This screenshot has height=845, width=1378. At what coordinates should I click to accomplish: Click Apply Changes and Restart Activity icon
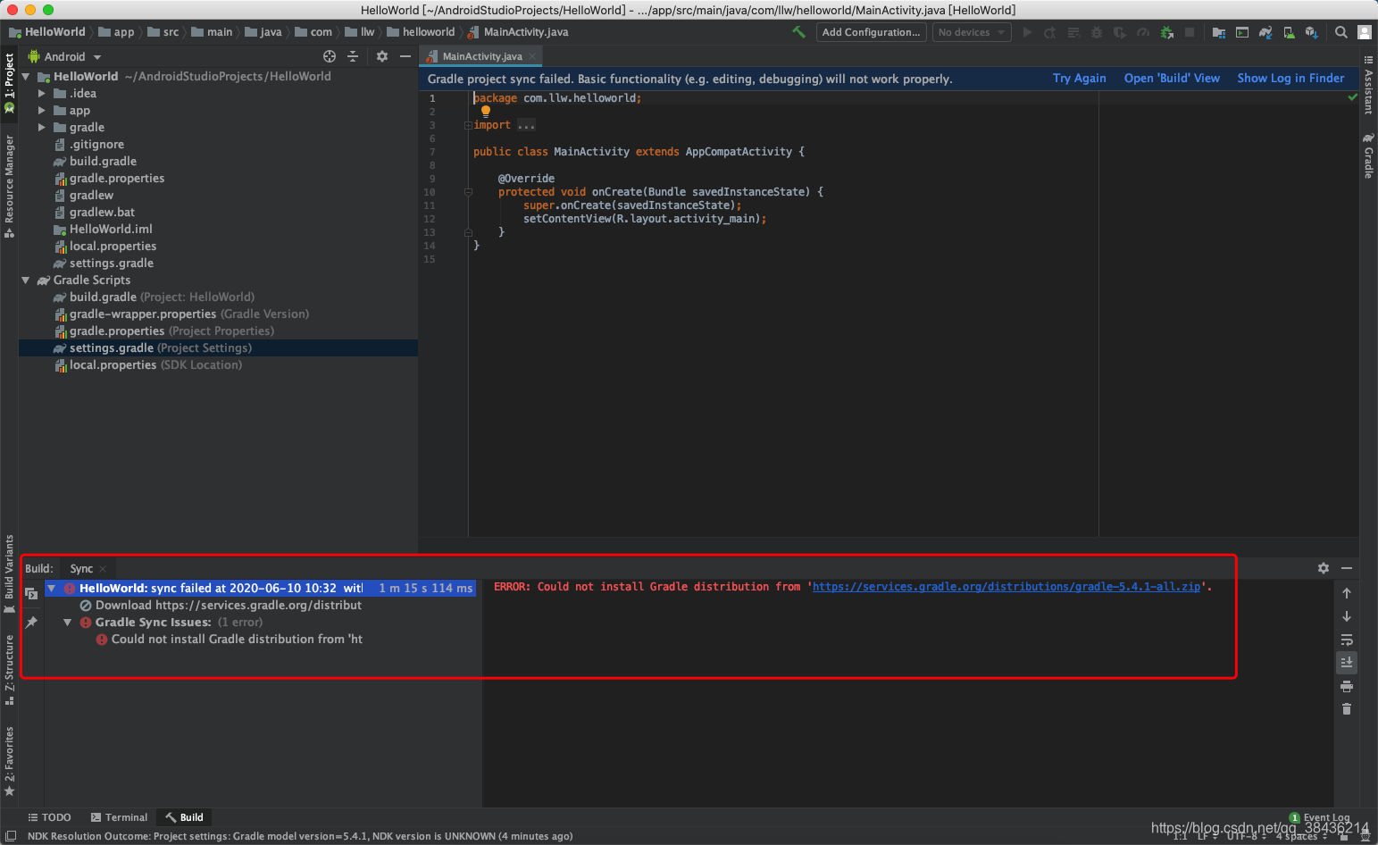1050,32
